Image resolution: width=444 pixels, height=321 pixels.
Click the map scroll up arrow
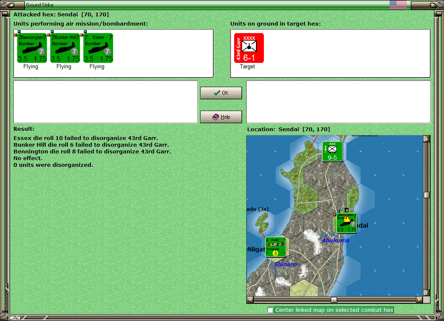point(426,139)
